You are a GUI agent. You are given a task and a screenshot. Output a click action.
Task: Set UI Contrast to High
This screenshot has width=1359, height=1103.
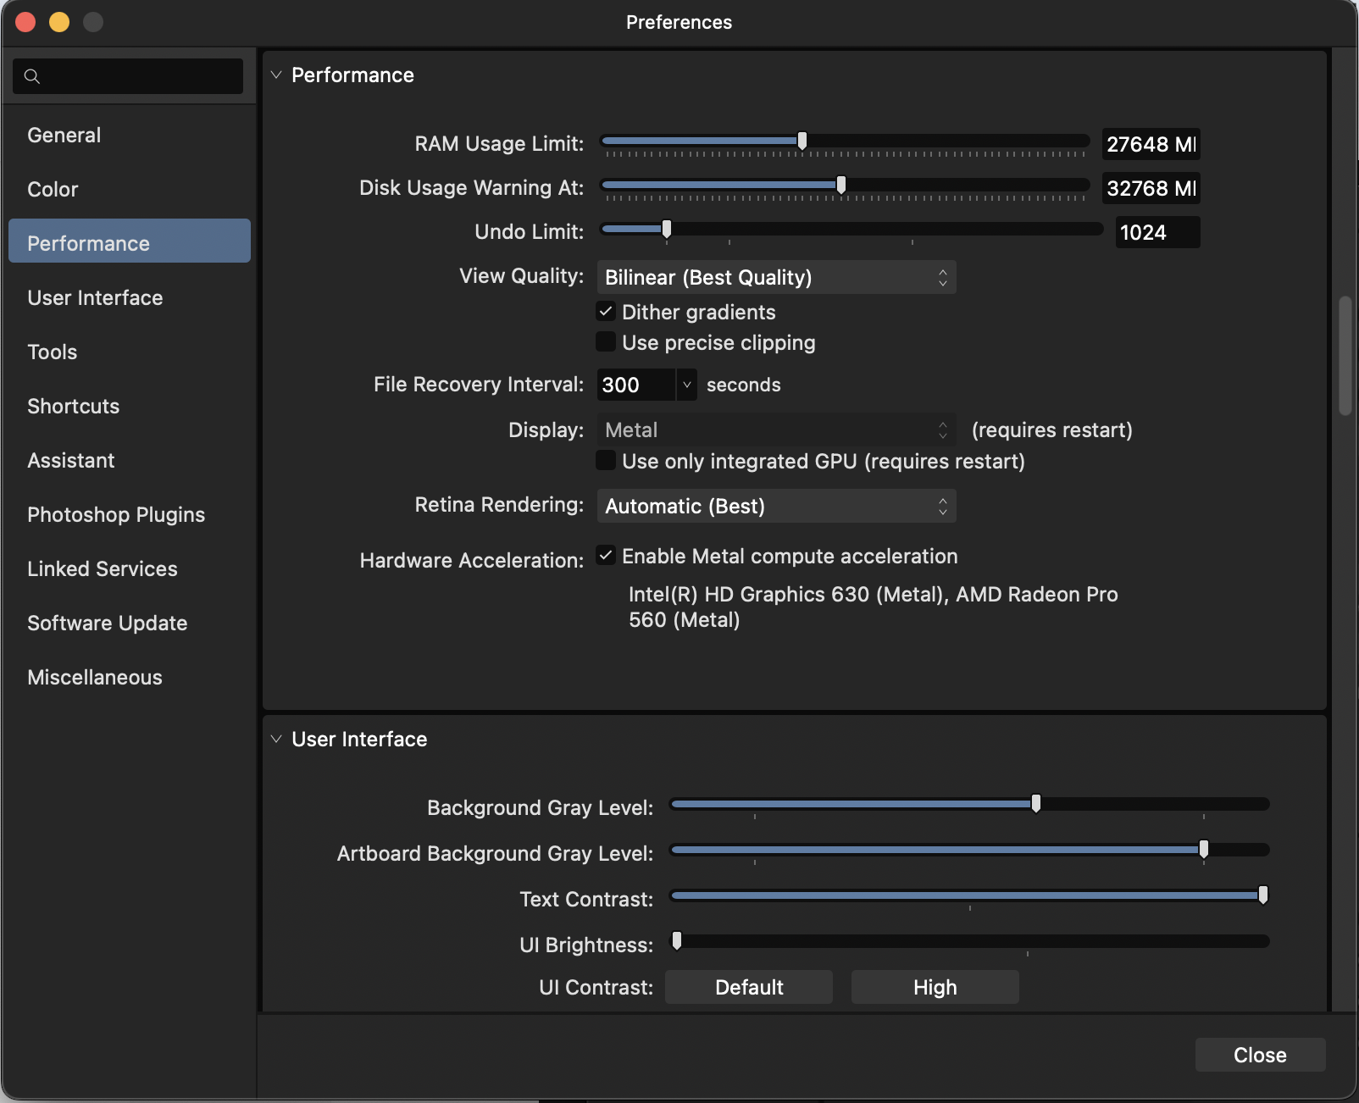click(935, 988)
